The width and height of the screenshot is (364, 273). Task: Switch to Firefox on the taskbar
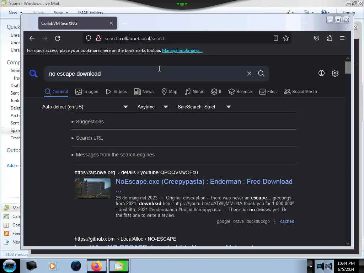coord(97,266)
